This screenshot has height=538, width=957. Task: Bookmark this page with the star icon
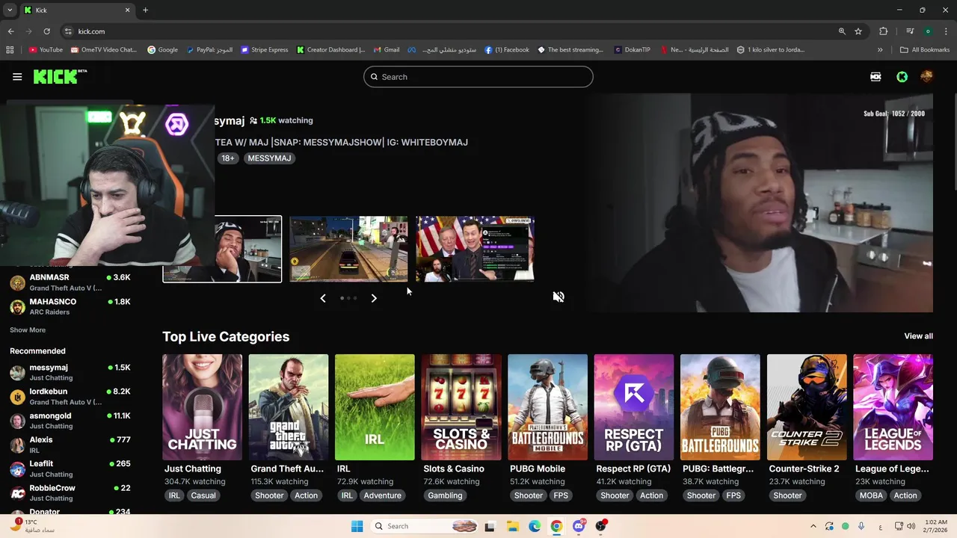tap(858, 31)
